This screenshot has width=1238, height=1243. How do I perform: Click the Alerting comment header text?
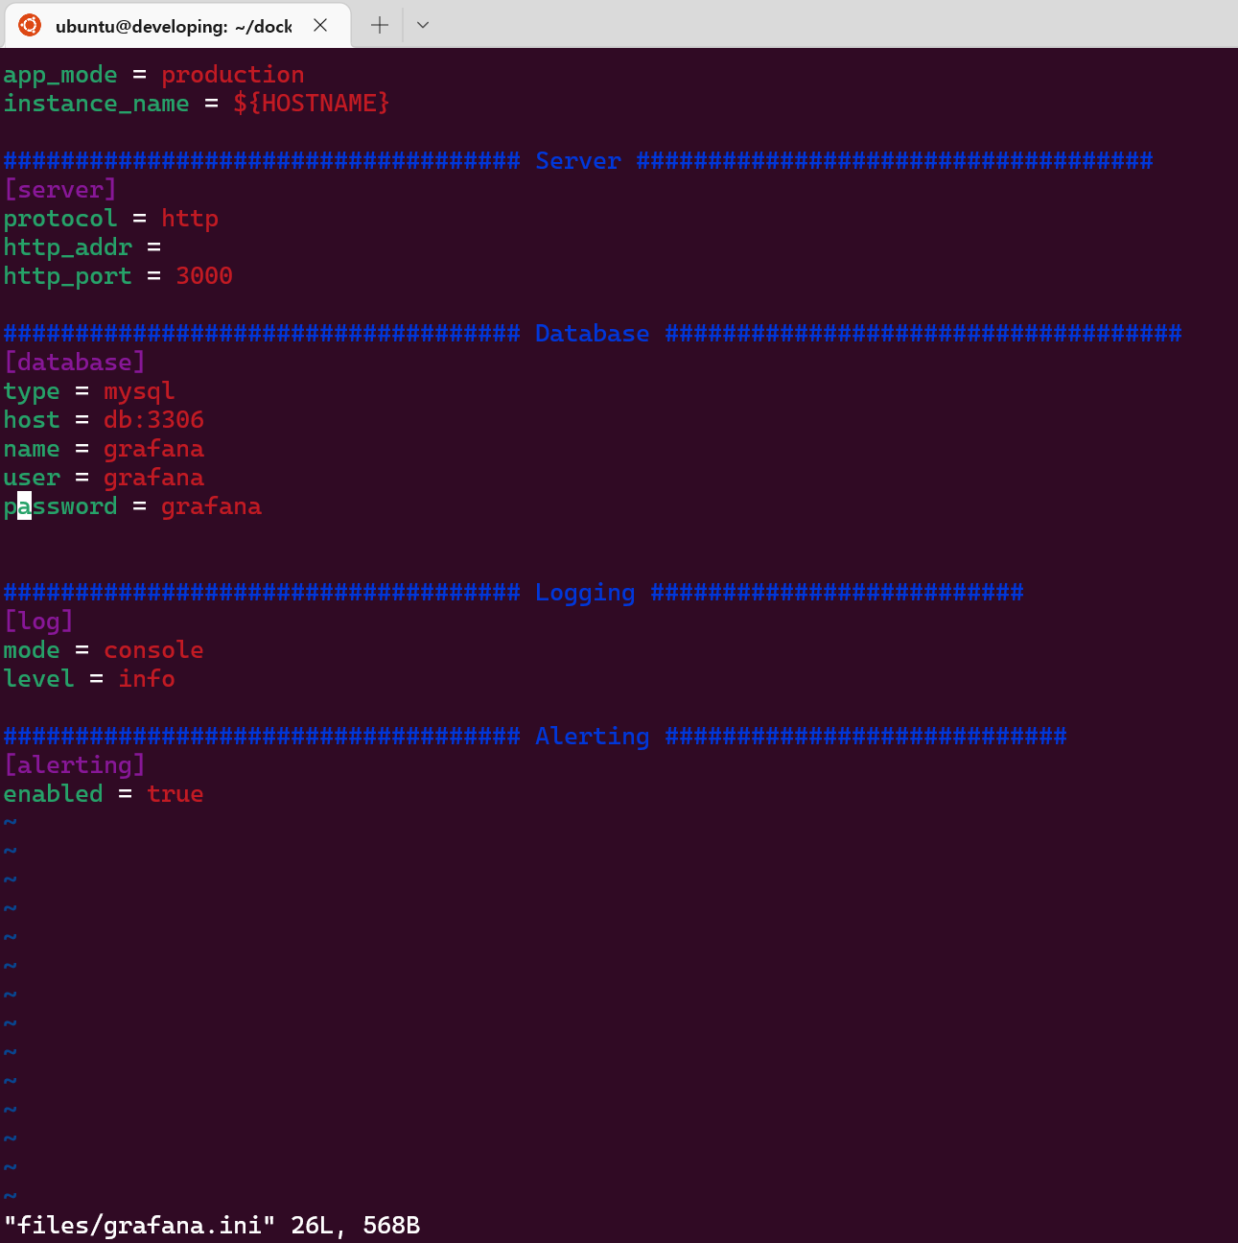tap(593, 737)
